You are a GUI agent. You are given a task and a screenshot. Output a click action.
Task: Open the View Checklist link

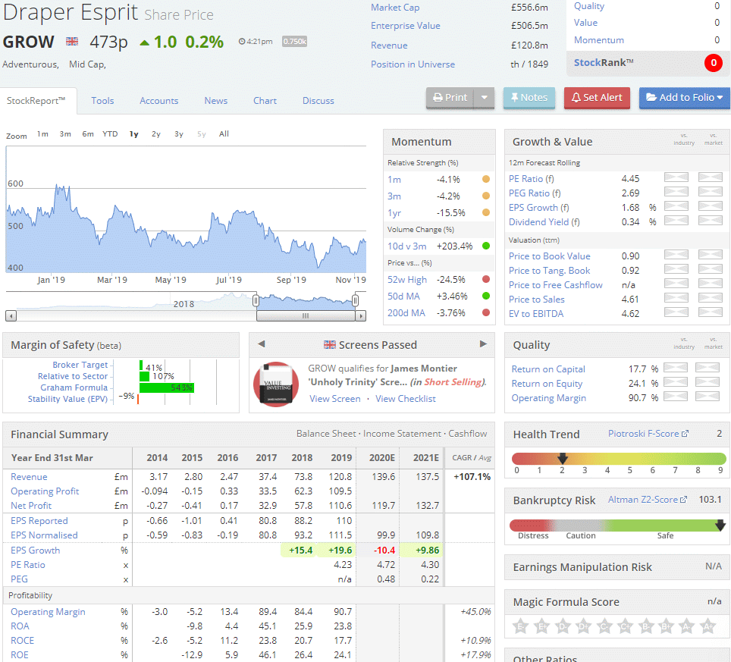[405, 399]
